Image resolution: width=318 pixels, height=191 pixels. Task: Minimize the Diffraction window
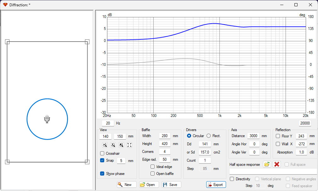tap(282, 5)
